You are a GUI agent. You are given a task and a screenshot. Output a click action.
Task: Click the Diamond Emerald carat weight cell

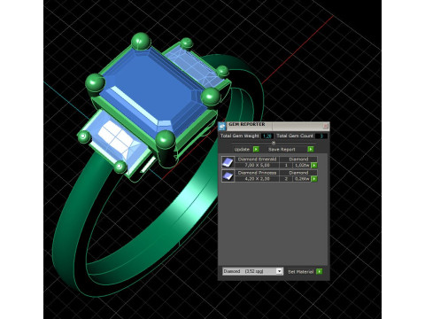click(x=302, y=166)
